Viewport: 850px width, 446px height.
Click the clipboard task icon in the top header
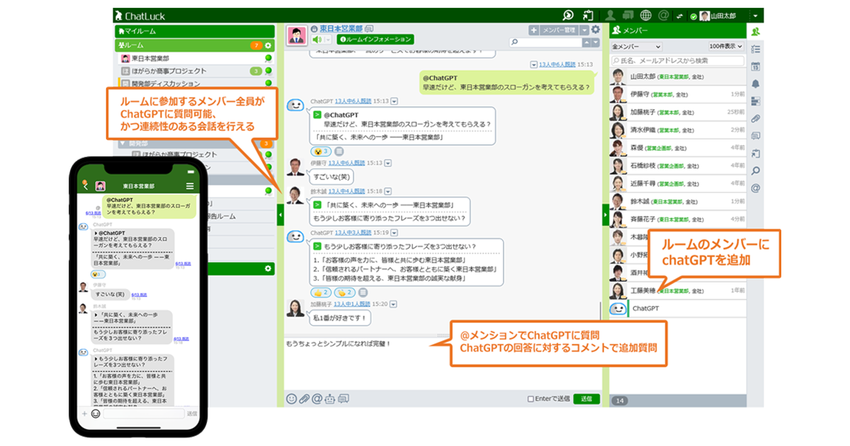click(x=587, y=16)
